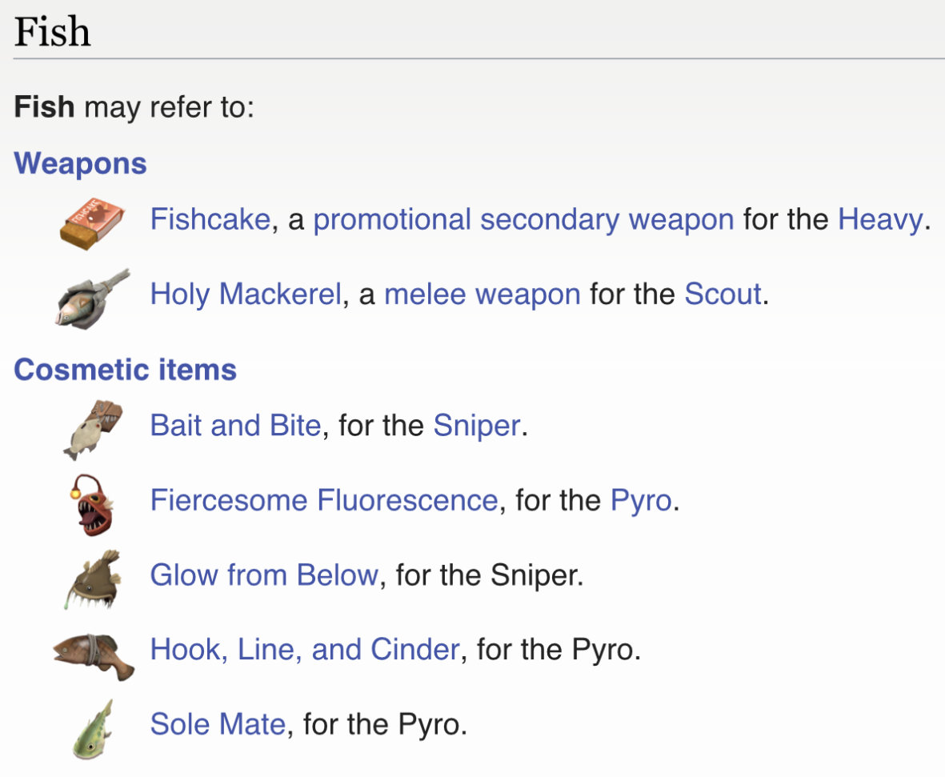This screenshot has height=777, width=945.
Task: Open the Fishcake link
Action: tap(210, 219)
